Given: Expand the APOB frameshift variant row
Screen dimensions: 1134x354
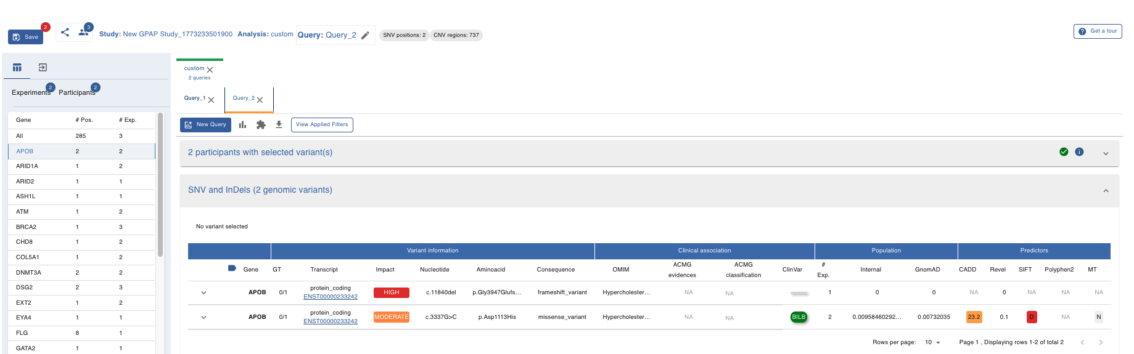Looking at the screenshot, I should pyautogui.click(x=203, y=292).
